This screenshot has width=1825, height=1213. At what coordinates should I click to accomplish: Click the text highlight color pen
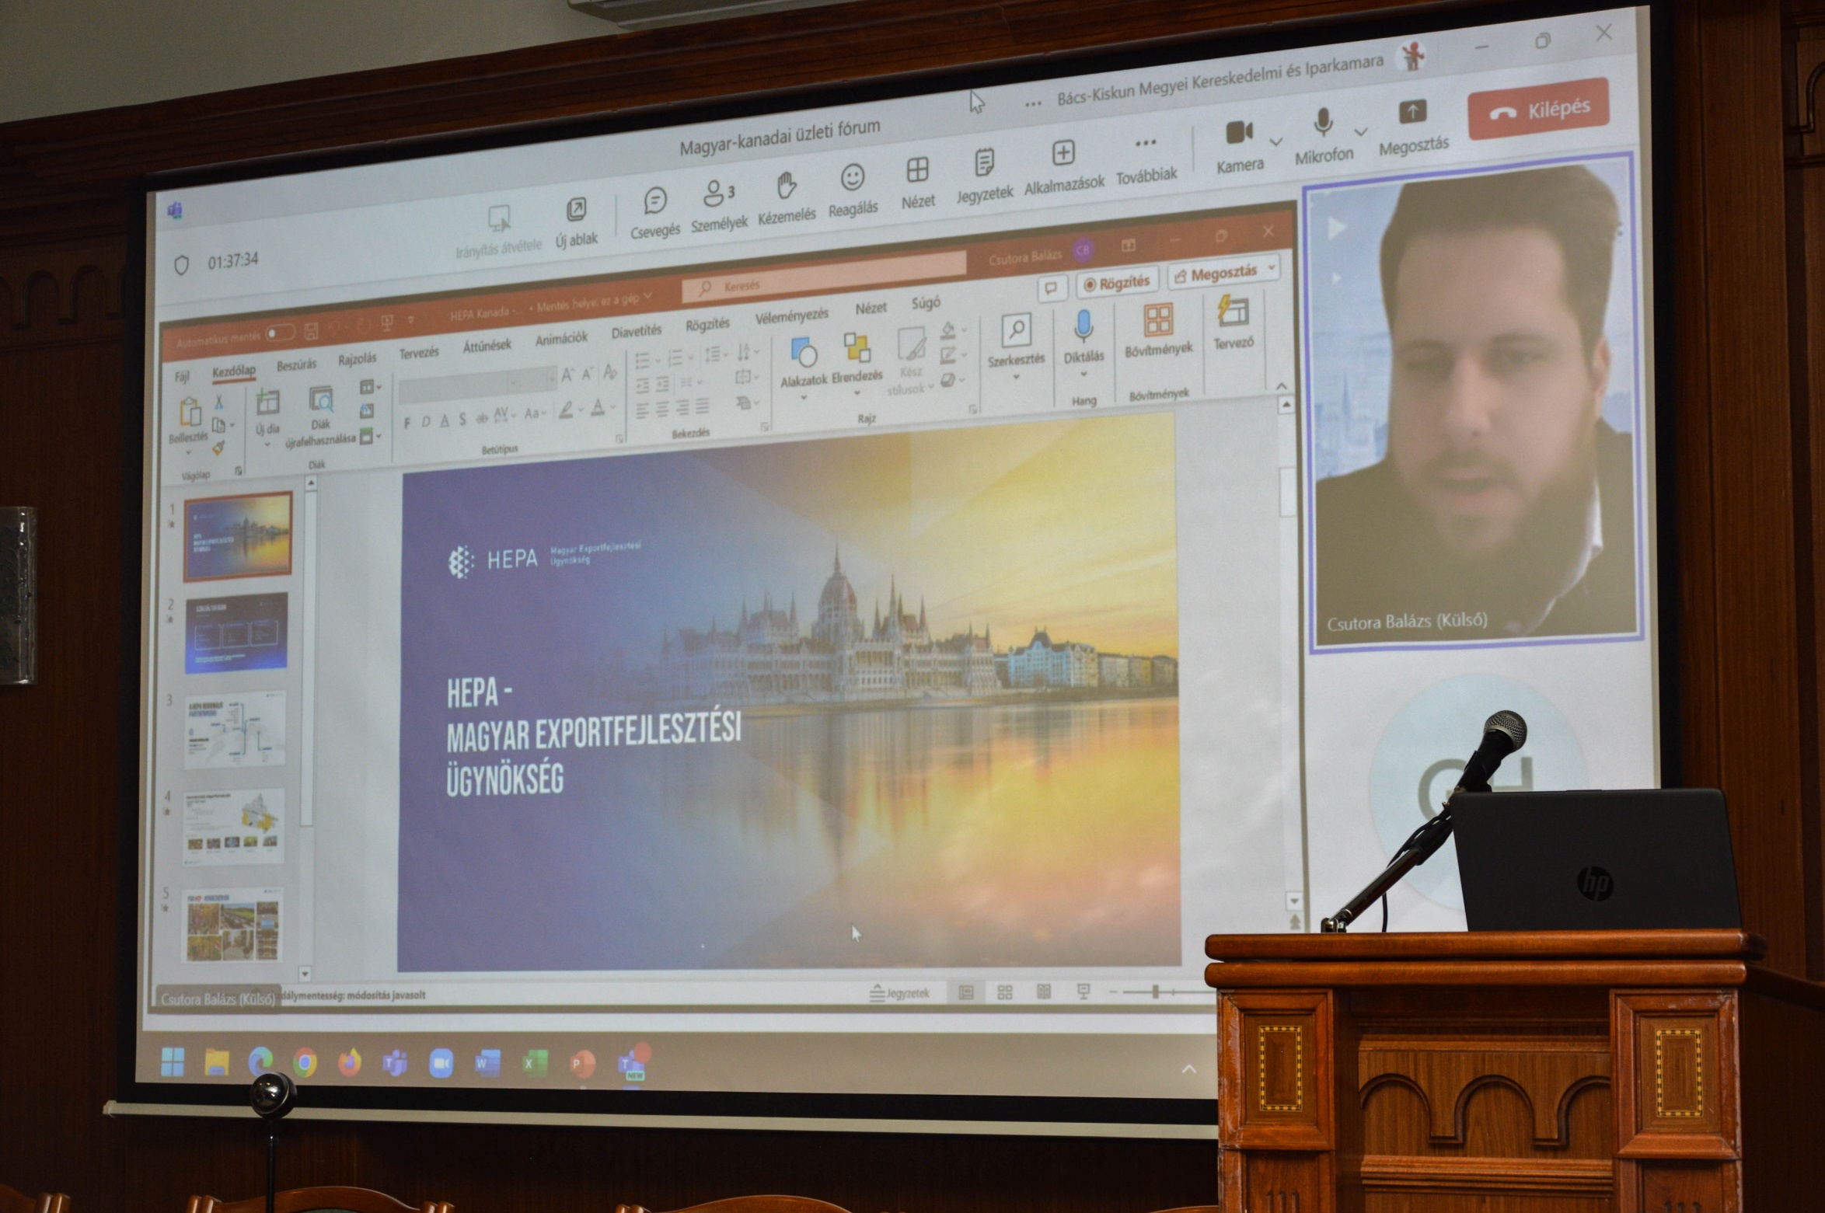[567, 410]
